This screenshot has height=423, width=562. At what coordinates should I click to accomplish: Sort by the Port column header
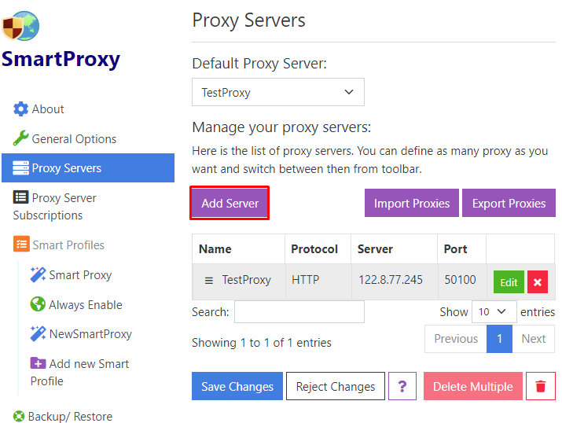[x=461, y=248]
